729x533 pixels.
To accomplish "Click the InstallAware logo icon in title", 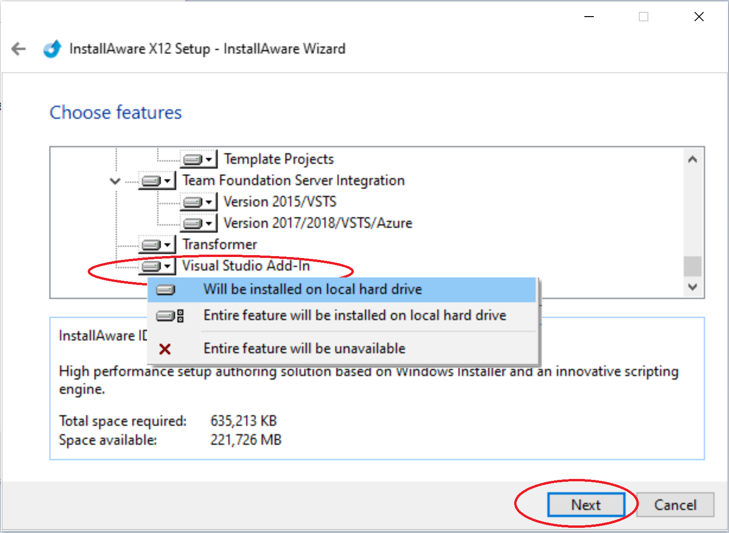I will tap(52, 48).
